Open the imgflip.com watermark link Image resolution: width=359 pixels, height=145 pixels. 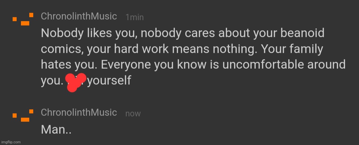coord(10,142)
